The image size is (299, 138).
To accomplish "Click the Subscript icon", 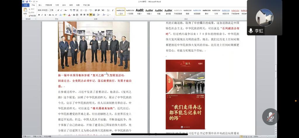I will click(x=53, y=15).
